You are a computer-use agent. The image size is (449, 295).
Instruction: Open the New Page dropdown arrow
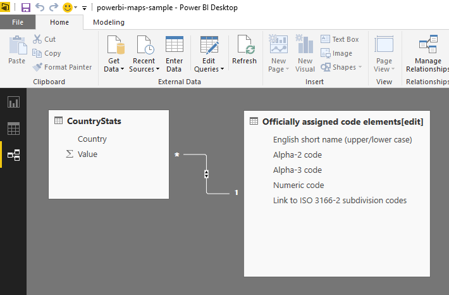click(287, 69)
